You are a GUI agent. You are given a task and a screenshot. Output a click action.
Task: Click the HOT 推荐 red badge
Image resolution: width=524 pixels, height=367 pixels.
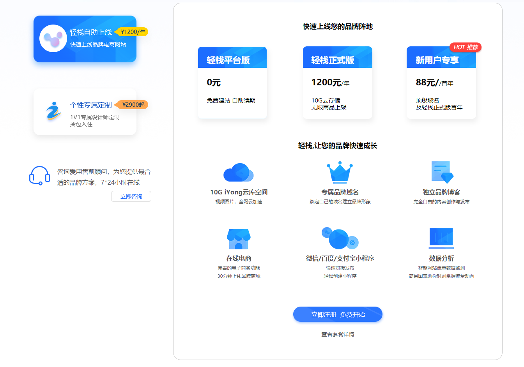tap(466, 47)
